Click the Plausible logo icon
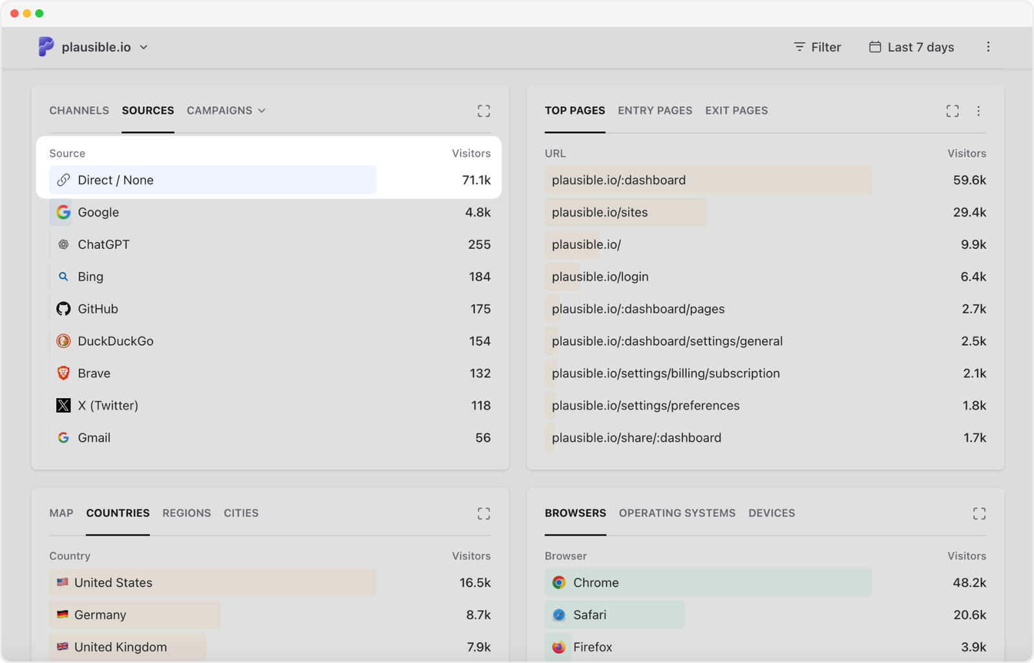The image size is (1034, 663). (x=46, y=47)
